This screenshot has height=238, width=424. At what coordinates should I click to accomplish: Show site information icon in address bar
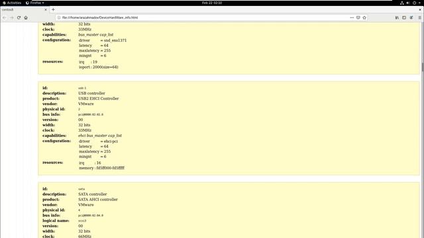click(x=59, y=18)
